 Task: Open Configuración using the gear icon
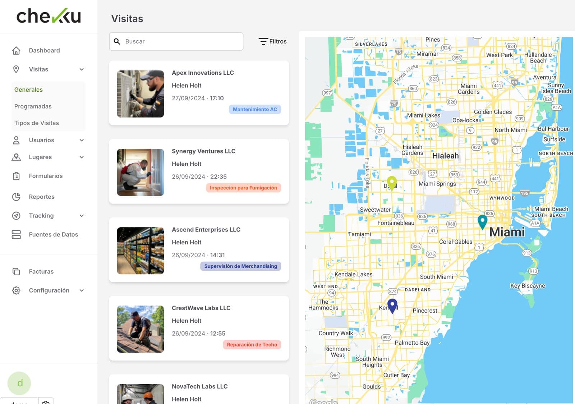pyautogui.click(x=17, y=290)
